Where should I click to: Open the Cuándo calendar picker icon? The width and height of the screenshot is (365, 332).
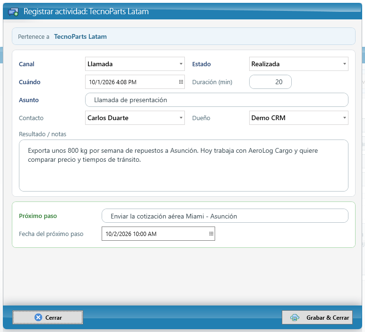[181, 82]
